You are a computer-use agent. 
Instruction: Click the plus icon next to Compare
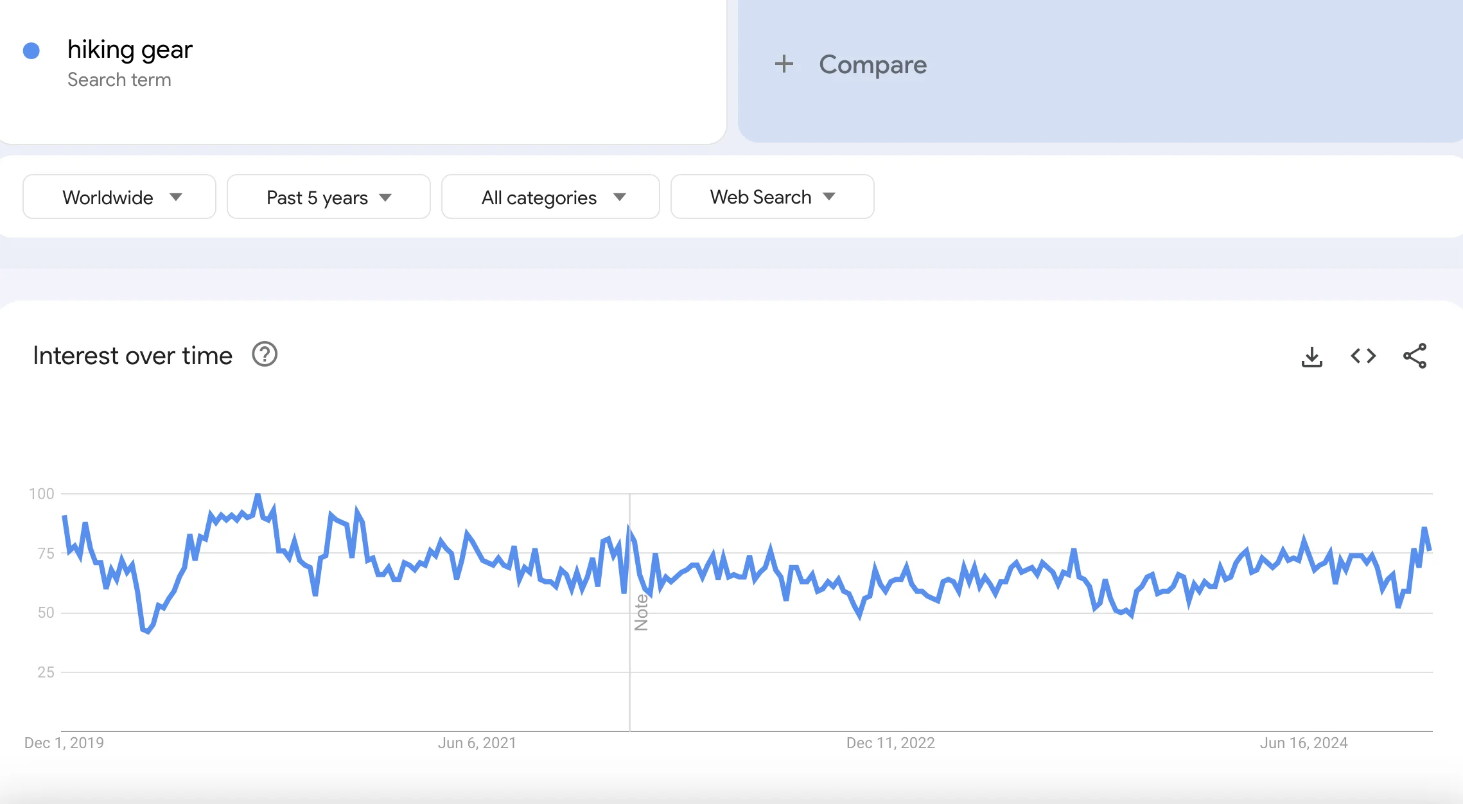[784, 64]
